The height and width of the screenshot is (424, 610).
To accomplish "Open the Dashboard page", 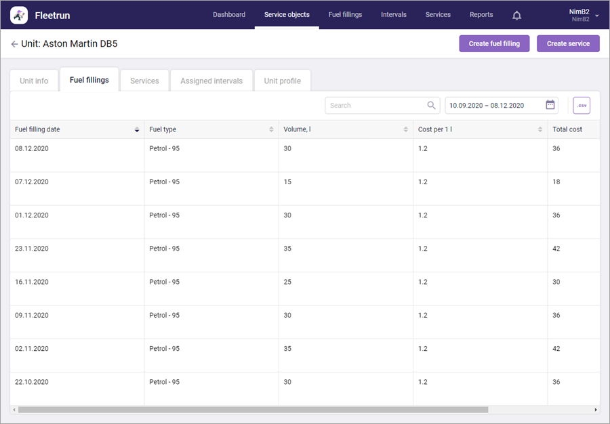I will (x=229, y=15).
